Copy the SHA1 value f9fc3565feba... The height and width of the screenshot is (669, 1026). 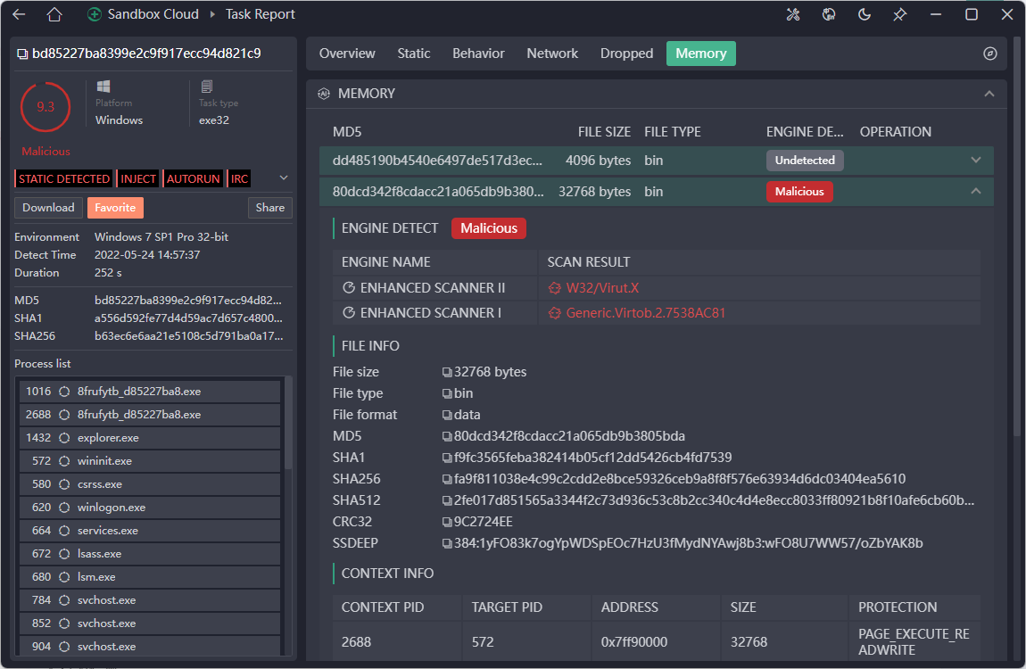[x=447, y=458]
